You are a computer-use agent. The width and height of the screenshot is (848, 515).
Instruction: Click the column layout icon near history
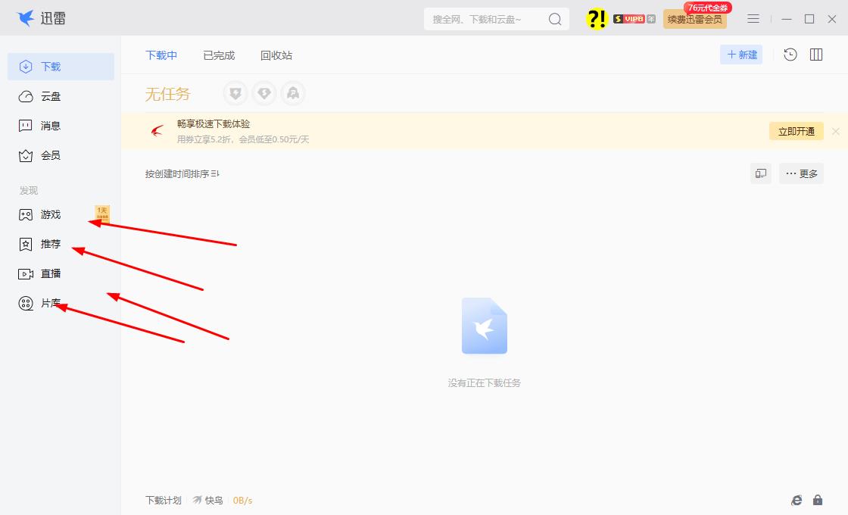tap(815, 55)
